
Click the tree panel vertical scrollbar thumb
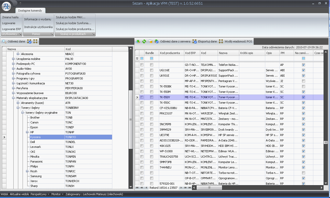[x=131, y=120]
